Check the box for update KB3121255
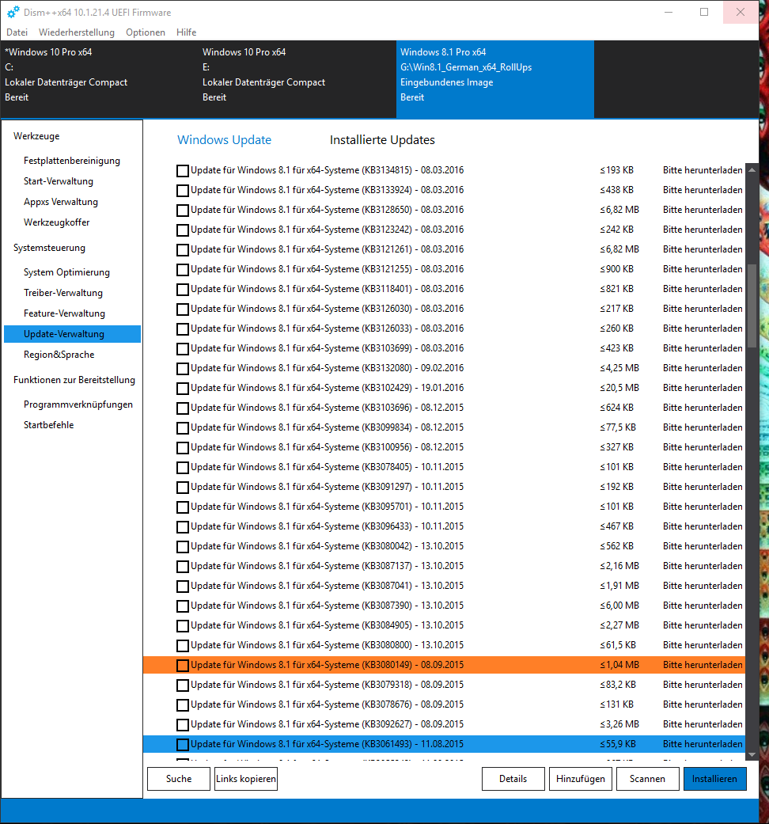Screen dimensions: 769x824 coord(182,270)
